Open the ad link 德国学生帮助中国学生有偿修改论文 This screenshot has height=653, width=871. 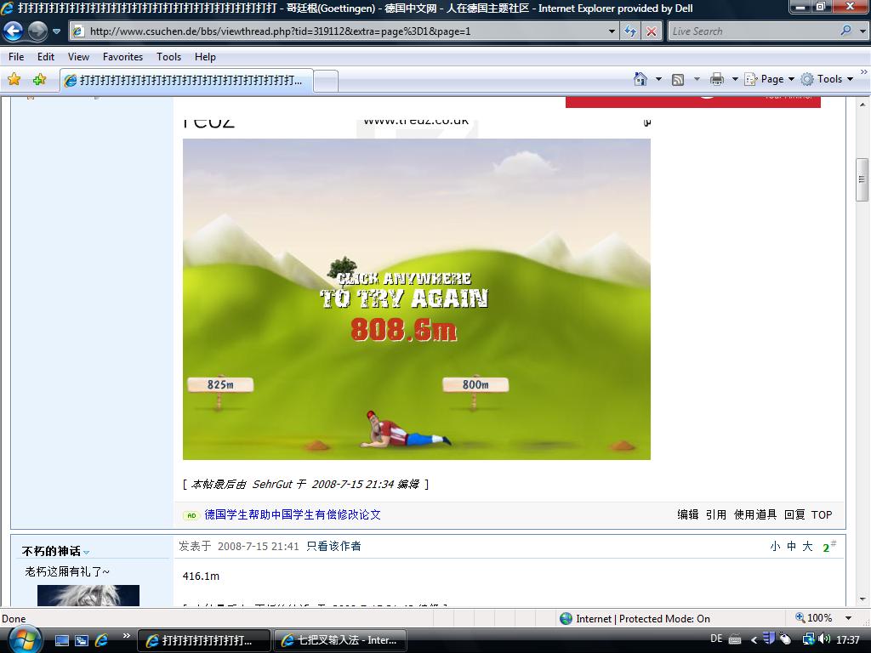[x=293, y=514]
